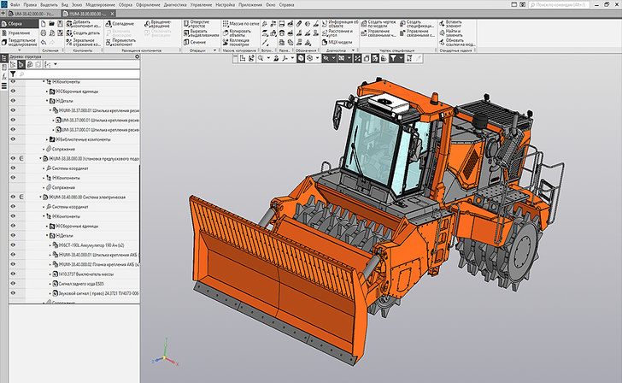Click Переместить компонент tool
Screen dimensions: 622x383
[121, 42]
